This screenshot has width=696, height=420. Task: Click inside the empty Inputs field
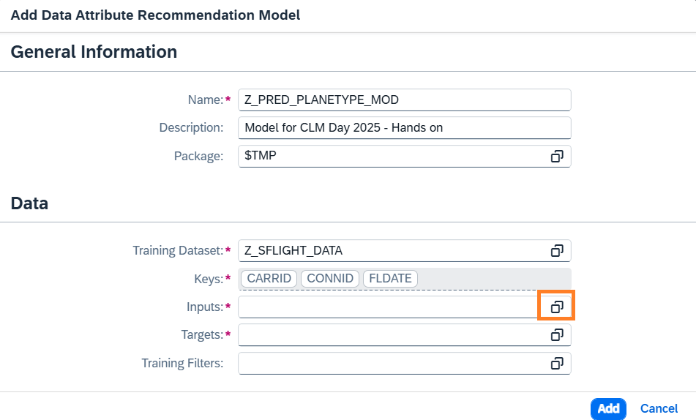pos(388,307)
